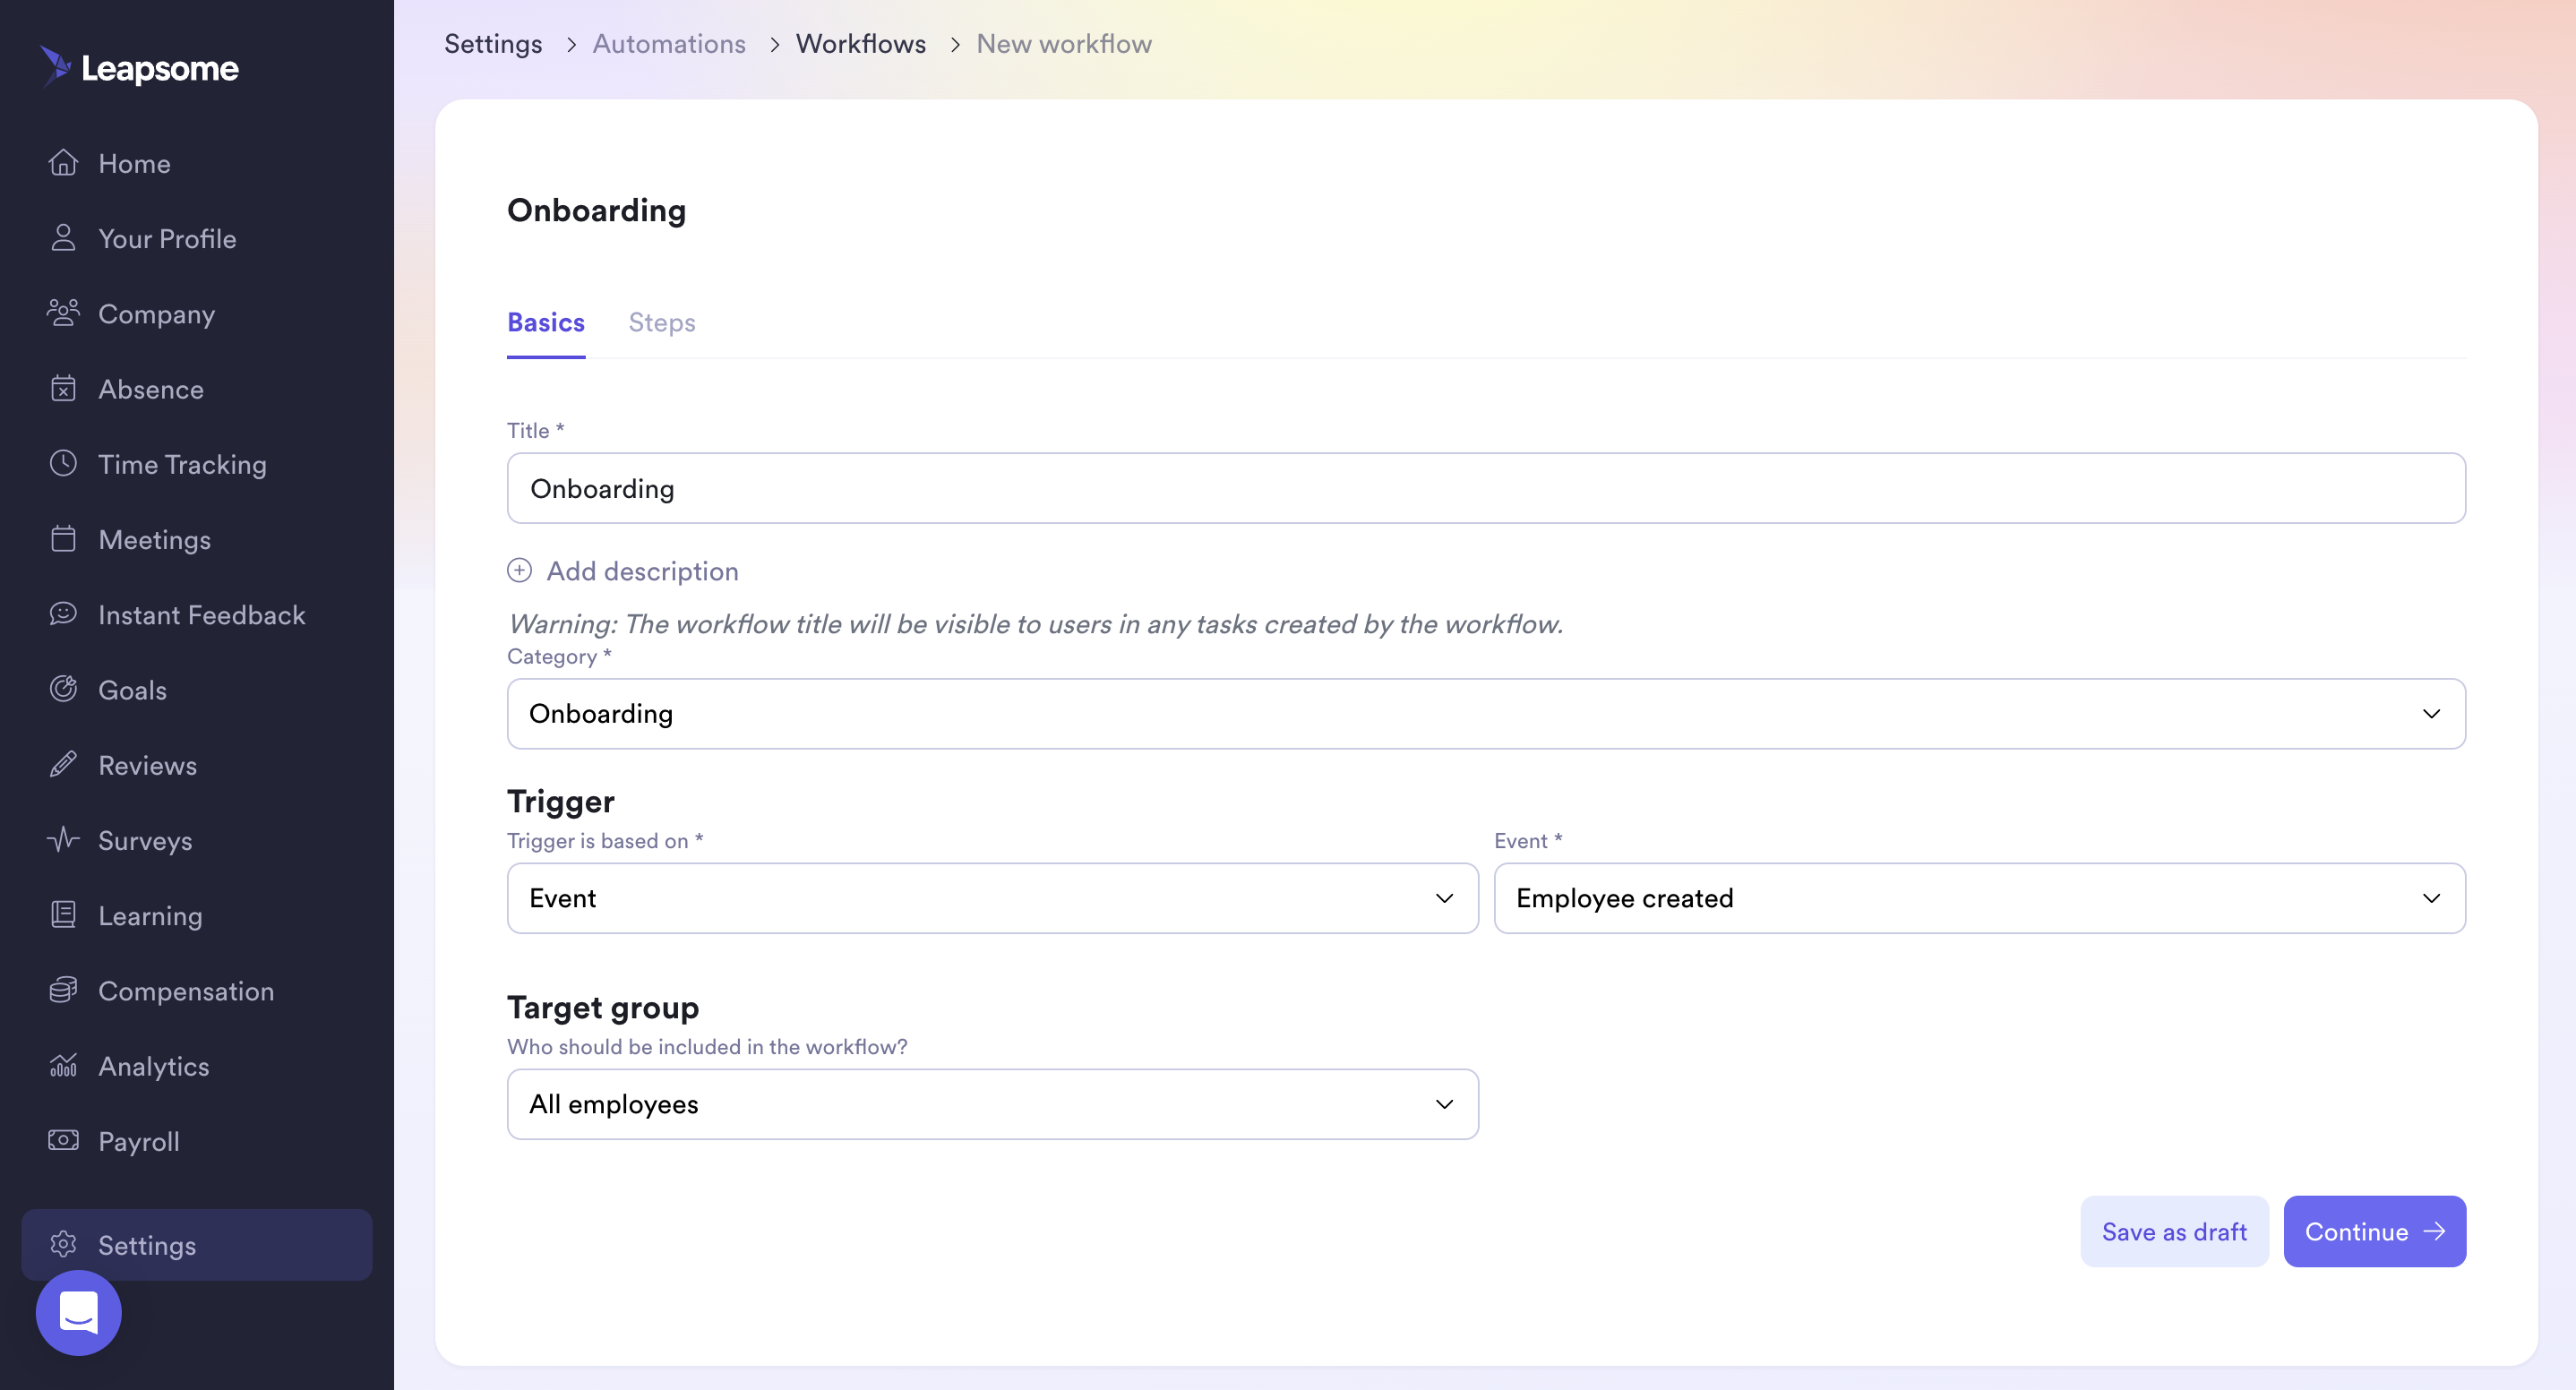Open the Employee created event dropdown
Screen dimensions: 2576x1390
coord(1979,898)
